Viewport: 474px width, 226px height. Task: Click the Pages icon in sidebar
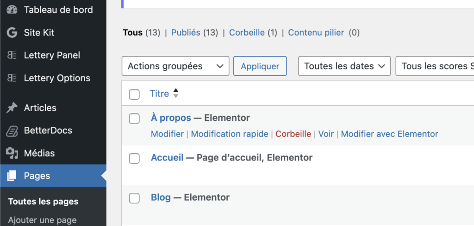pyautogui.click(x=12, y=176)
